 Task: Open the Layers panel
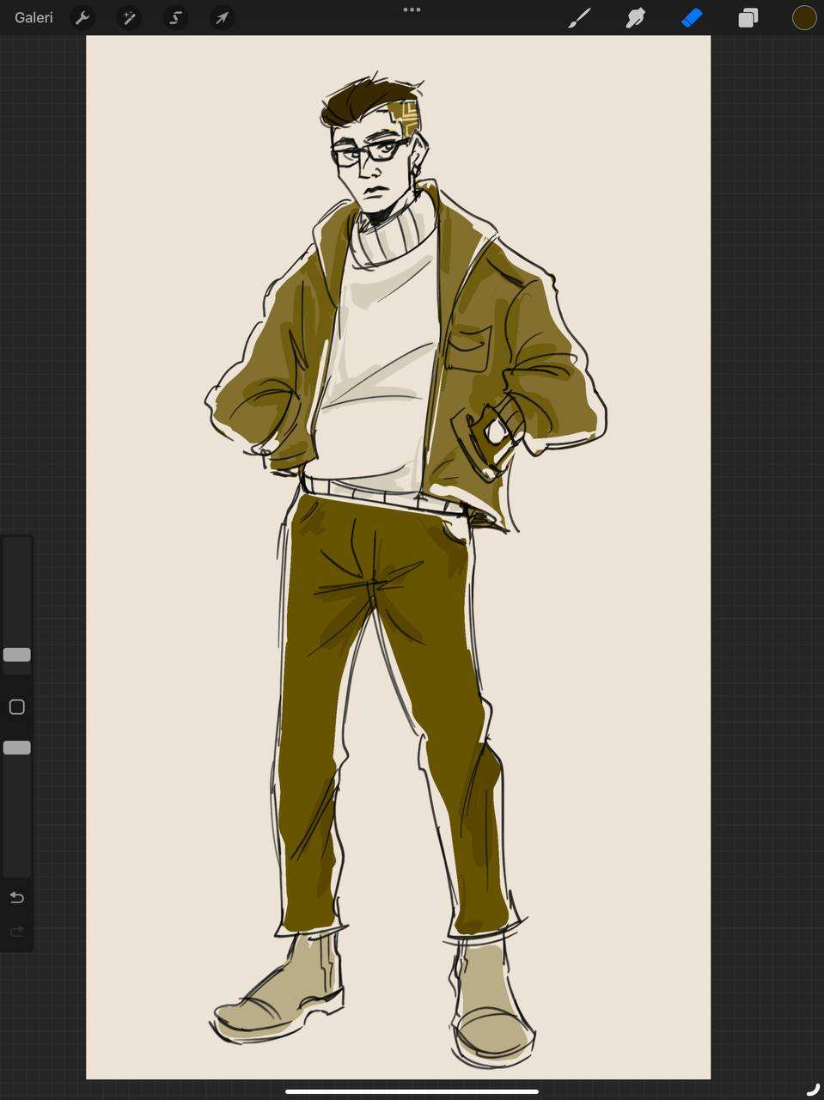(x=748, y=17)
